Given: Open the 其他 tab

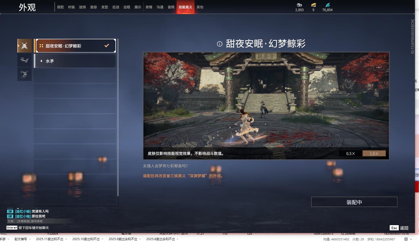Looking at the screenshot, I should click(200, 7).
